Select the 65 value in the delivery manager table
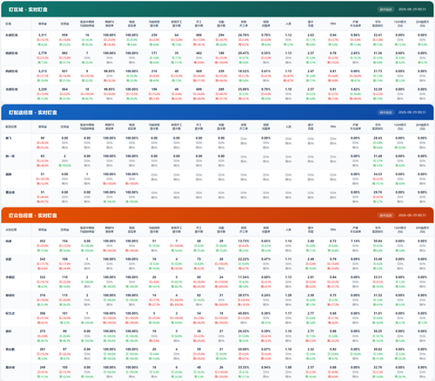The width and height of the screenshot is (435, 381). (x=43, y=156)
